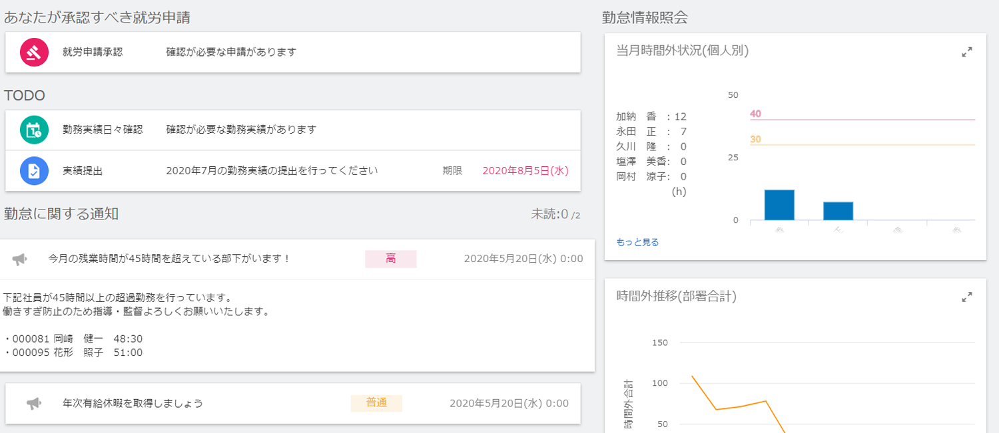Maximize the 時間外推移(部署合計) chart panel
The image size is (999, 433).
click(x=967, y=297)
